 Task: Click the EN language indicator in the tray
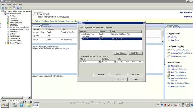point(157,105)
